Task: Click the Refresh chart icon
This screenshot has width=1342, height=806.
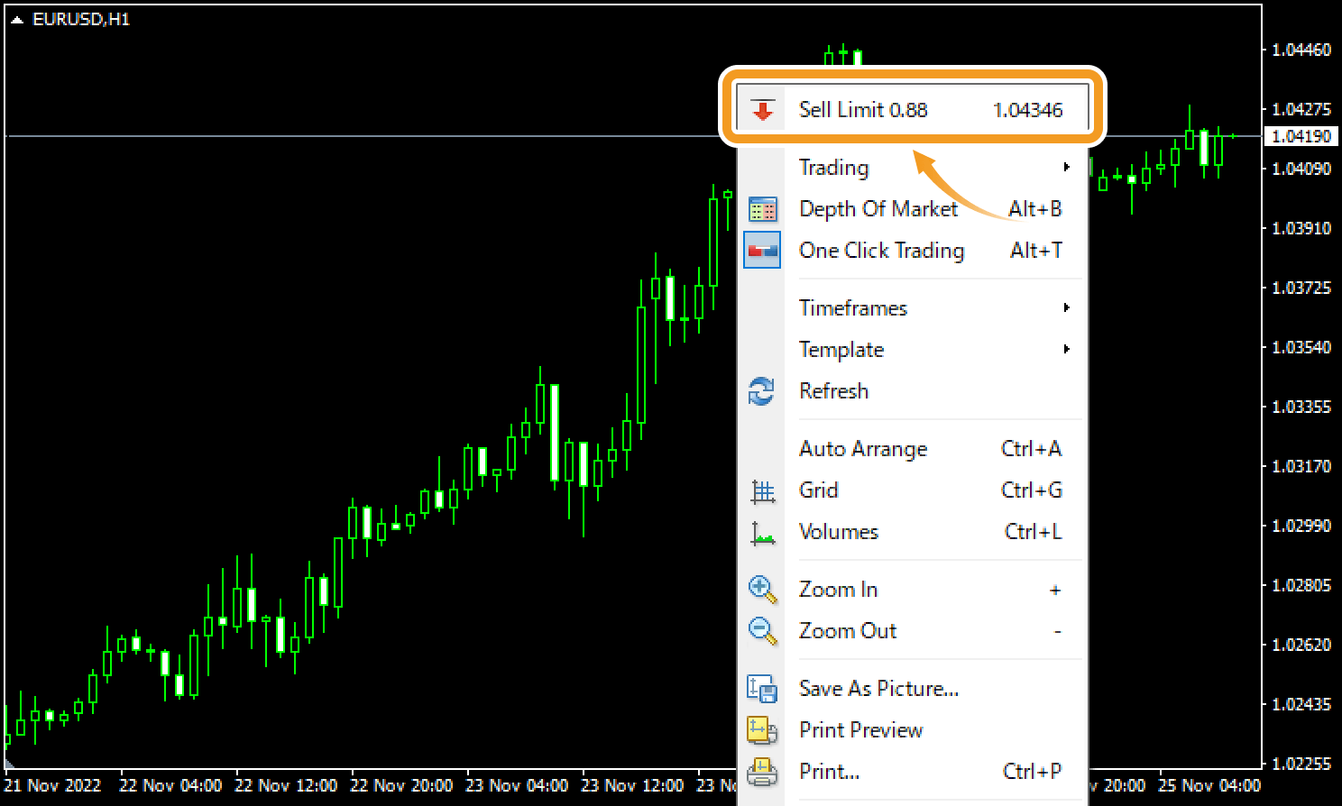Action: [762, 391]
